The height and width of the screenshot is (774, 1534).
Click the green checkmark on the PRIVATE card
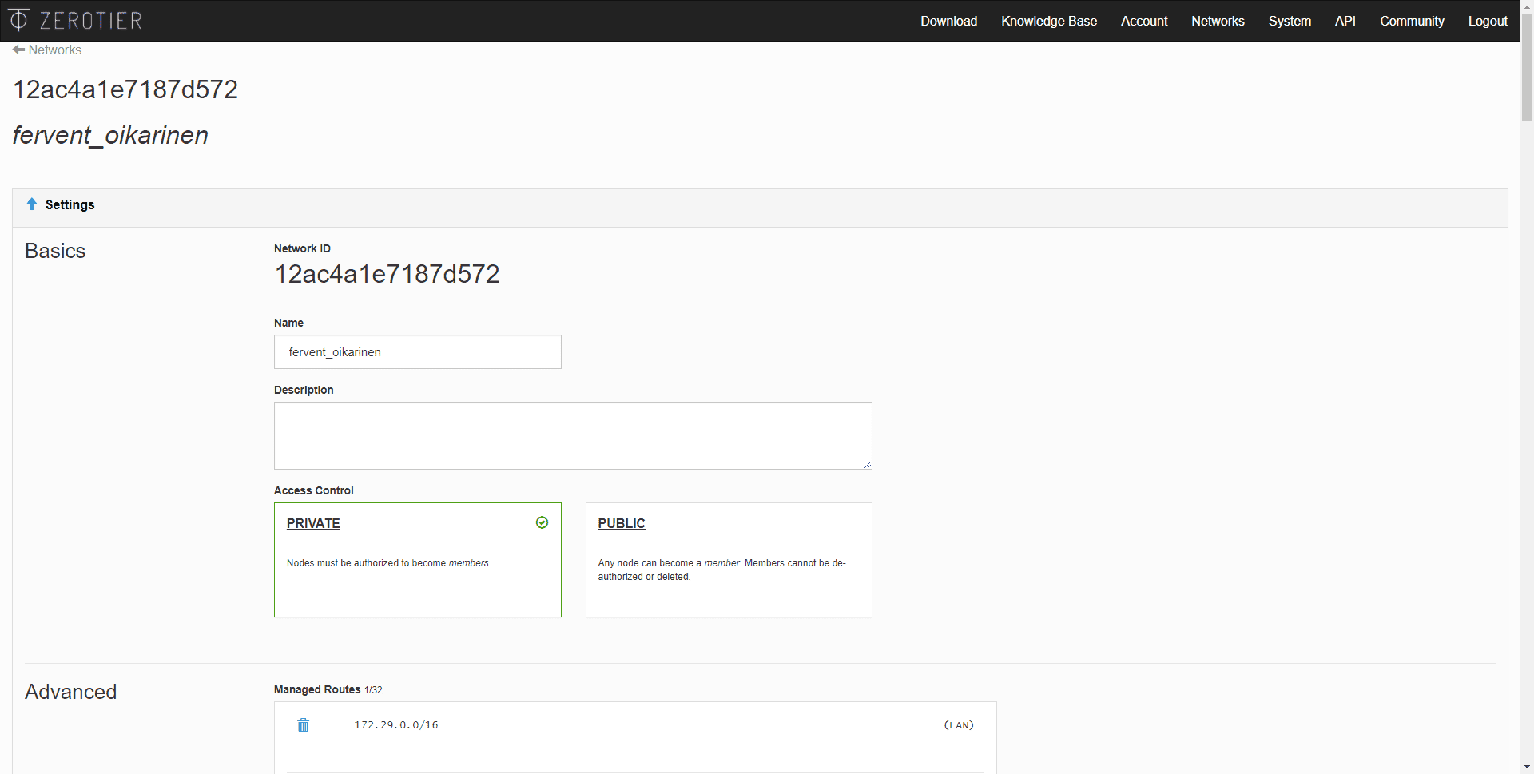tap(542, 522)
